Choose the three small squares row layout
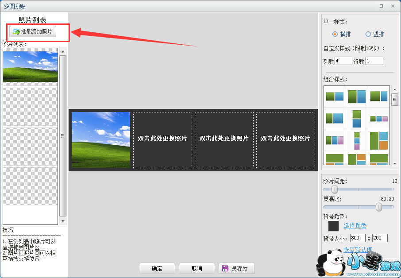The height and width of the screenshot is (278, 401). (379, 119)
